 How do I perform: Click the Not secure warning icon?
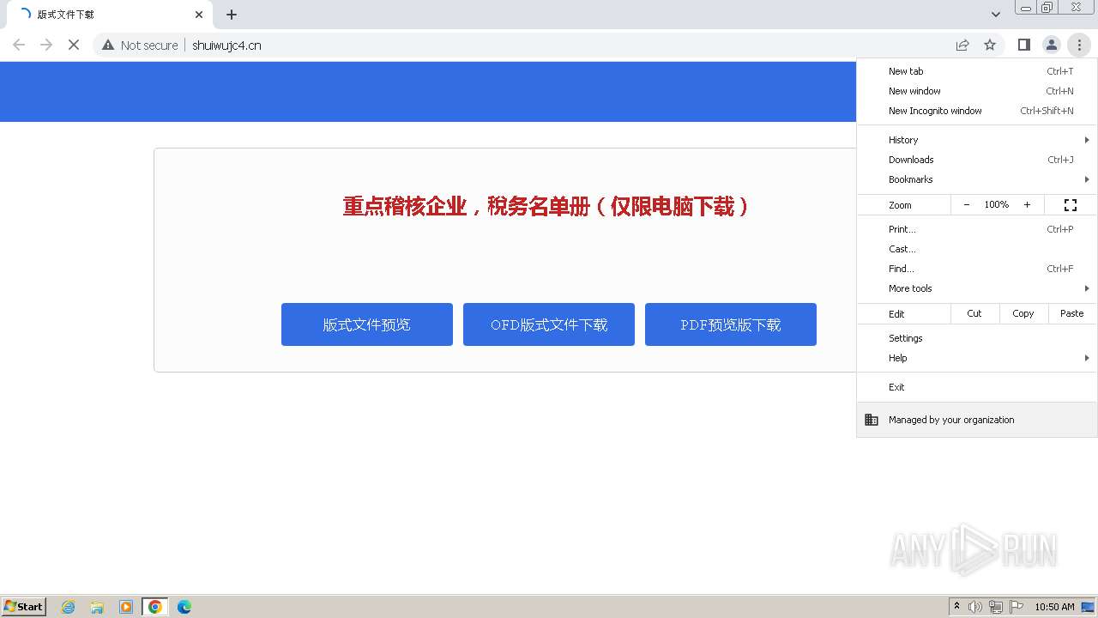point(108,45)
